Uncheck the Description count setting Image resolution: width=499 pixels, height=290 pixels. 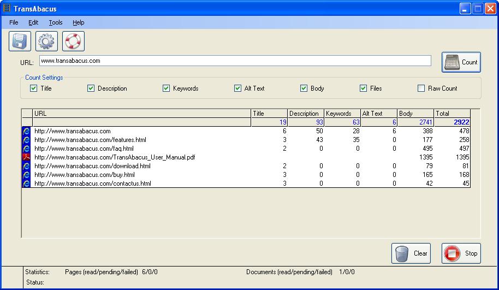(91, 88)
